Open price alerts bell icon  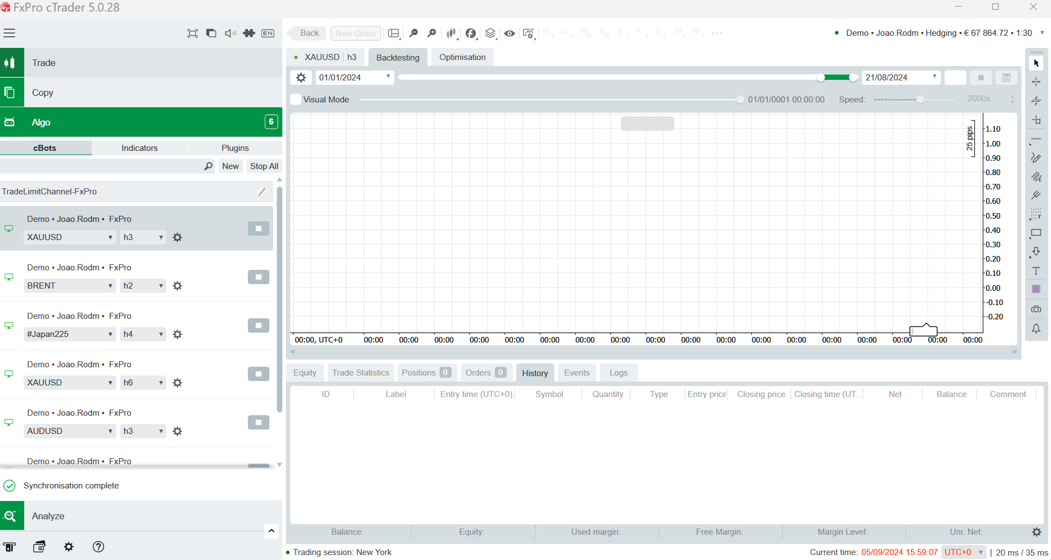click(x=1036, y=329)
